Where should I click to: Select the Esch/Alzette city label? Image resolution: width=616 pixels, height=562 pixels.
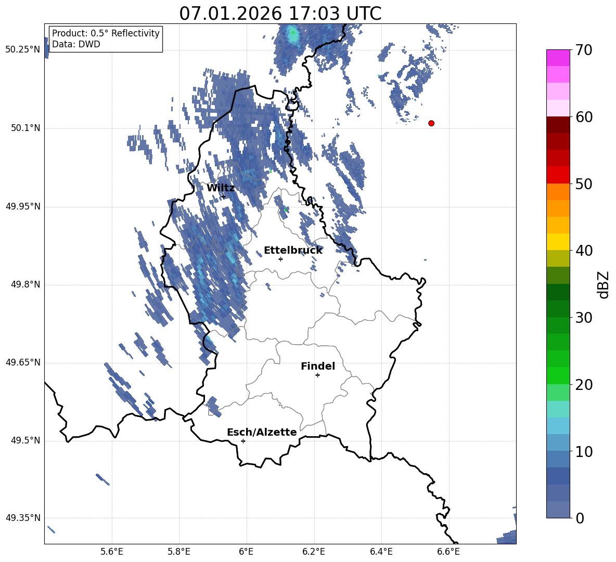point(262,432)
